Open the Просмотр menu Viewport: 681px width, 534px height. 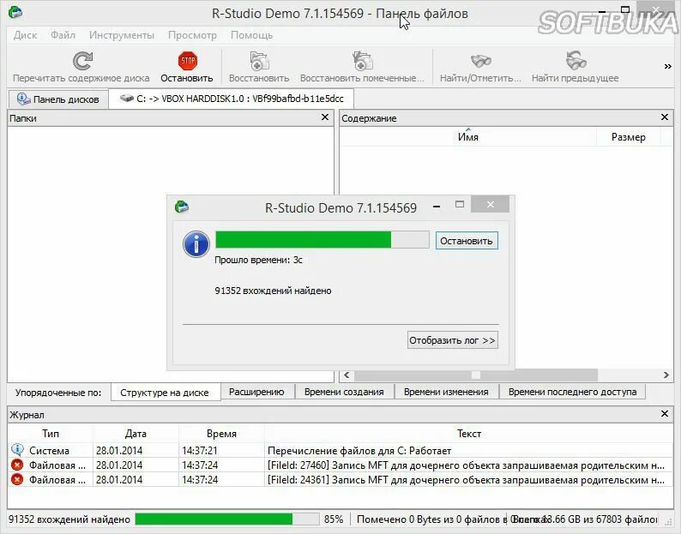coord(192,35)
